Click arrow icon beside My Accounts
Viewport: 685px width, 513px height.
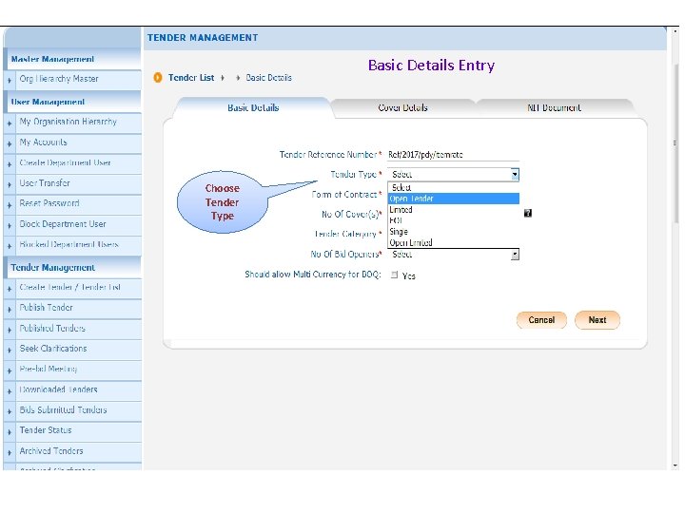tap(10, 144)
